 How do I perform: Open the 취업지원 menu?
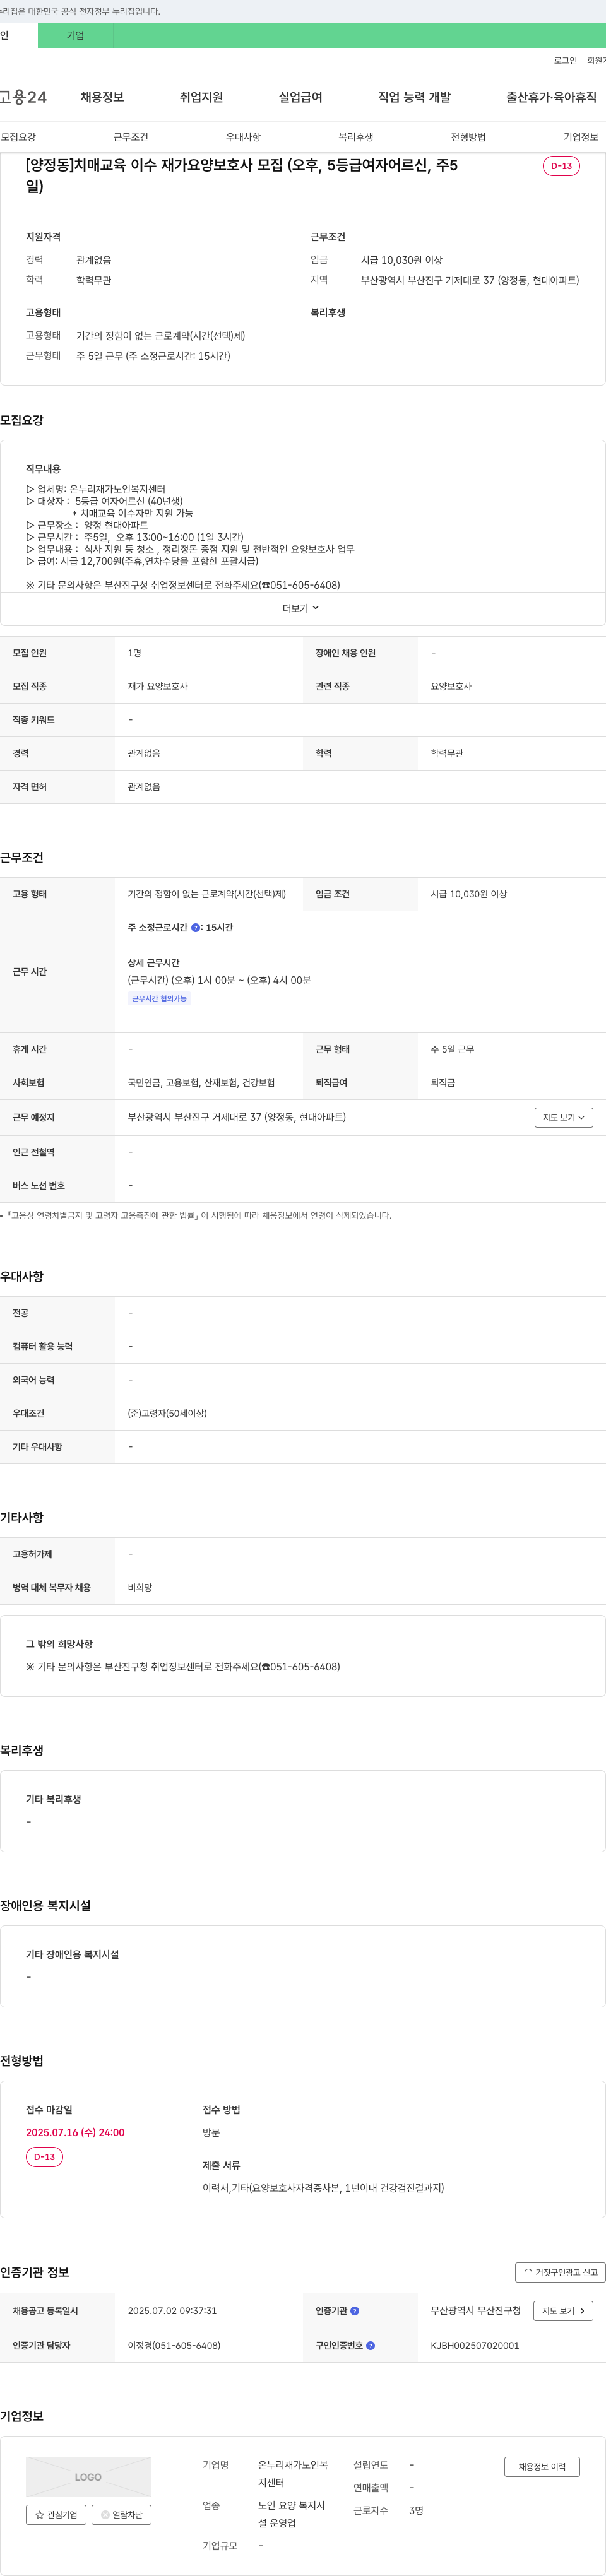pos(201,97)
